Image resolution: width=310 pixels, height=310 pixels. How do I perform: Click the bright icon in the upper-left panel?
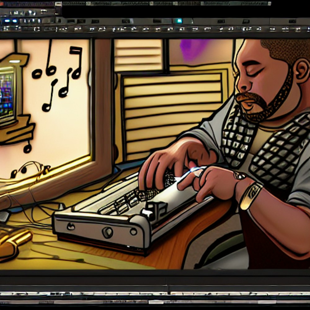pos(31,13)
